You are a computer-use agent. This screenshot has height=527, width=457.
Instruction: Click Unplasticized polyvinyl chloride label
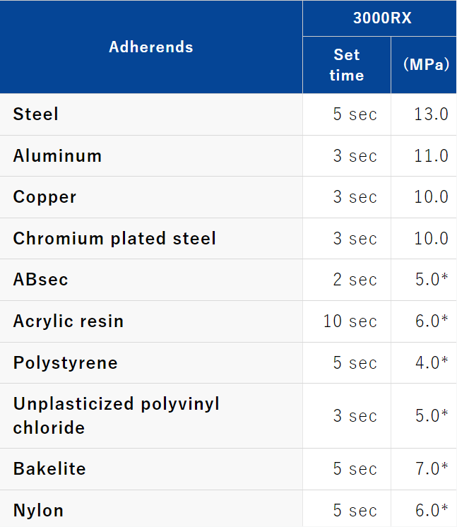(x=117, y=416)
